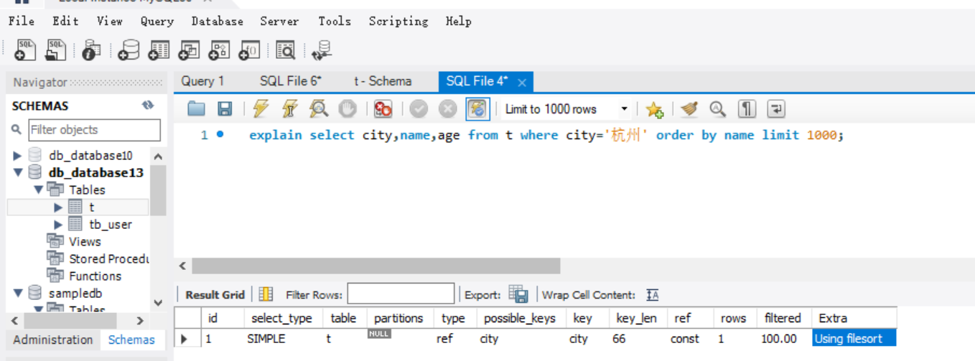The image size is (975, 361).
Task: Stop the running query
Action: tap(347, 109)
